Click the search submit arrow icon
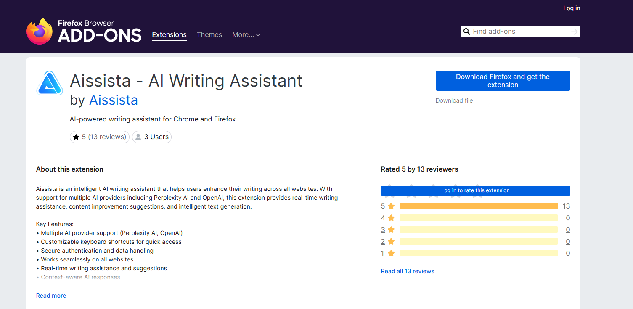The width and height of the screenshot is (633, 309). tap(574, 32)
